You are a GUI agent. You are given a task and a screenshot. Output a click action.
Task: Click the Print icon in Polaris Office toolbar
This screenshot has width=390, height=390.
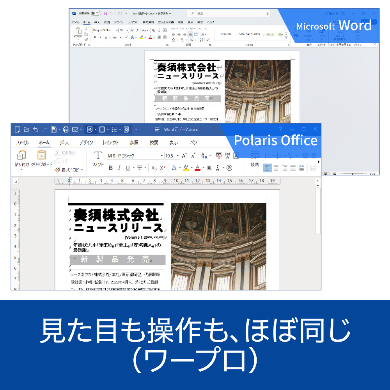(66, 129)
